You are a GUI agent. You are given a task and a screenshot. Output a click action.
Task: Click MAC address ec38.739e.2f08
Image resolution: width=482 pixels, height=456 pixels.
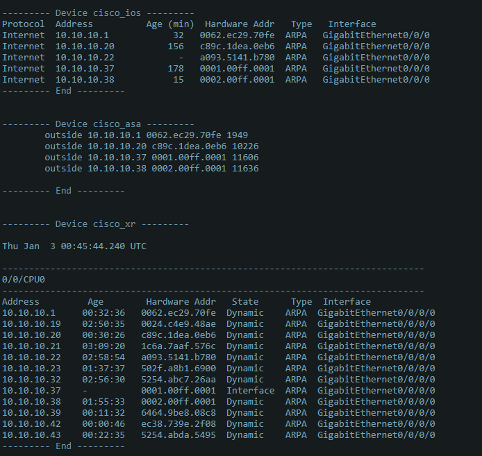pyautogui.click(x=178, y=423)
